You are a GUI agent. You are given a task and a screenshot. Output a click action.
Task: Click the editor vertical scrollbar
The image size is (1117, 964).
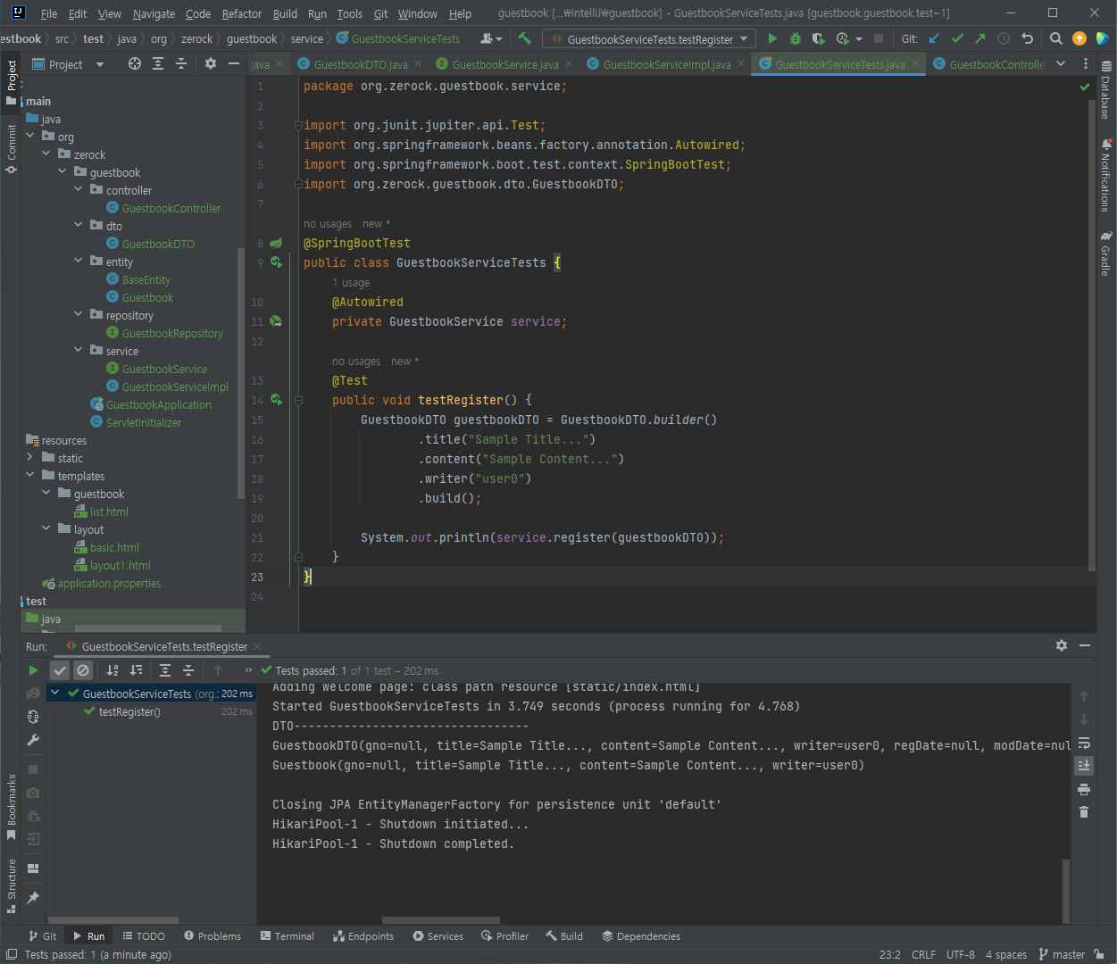1092,334
